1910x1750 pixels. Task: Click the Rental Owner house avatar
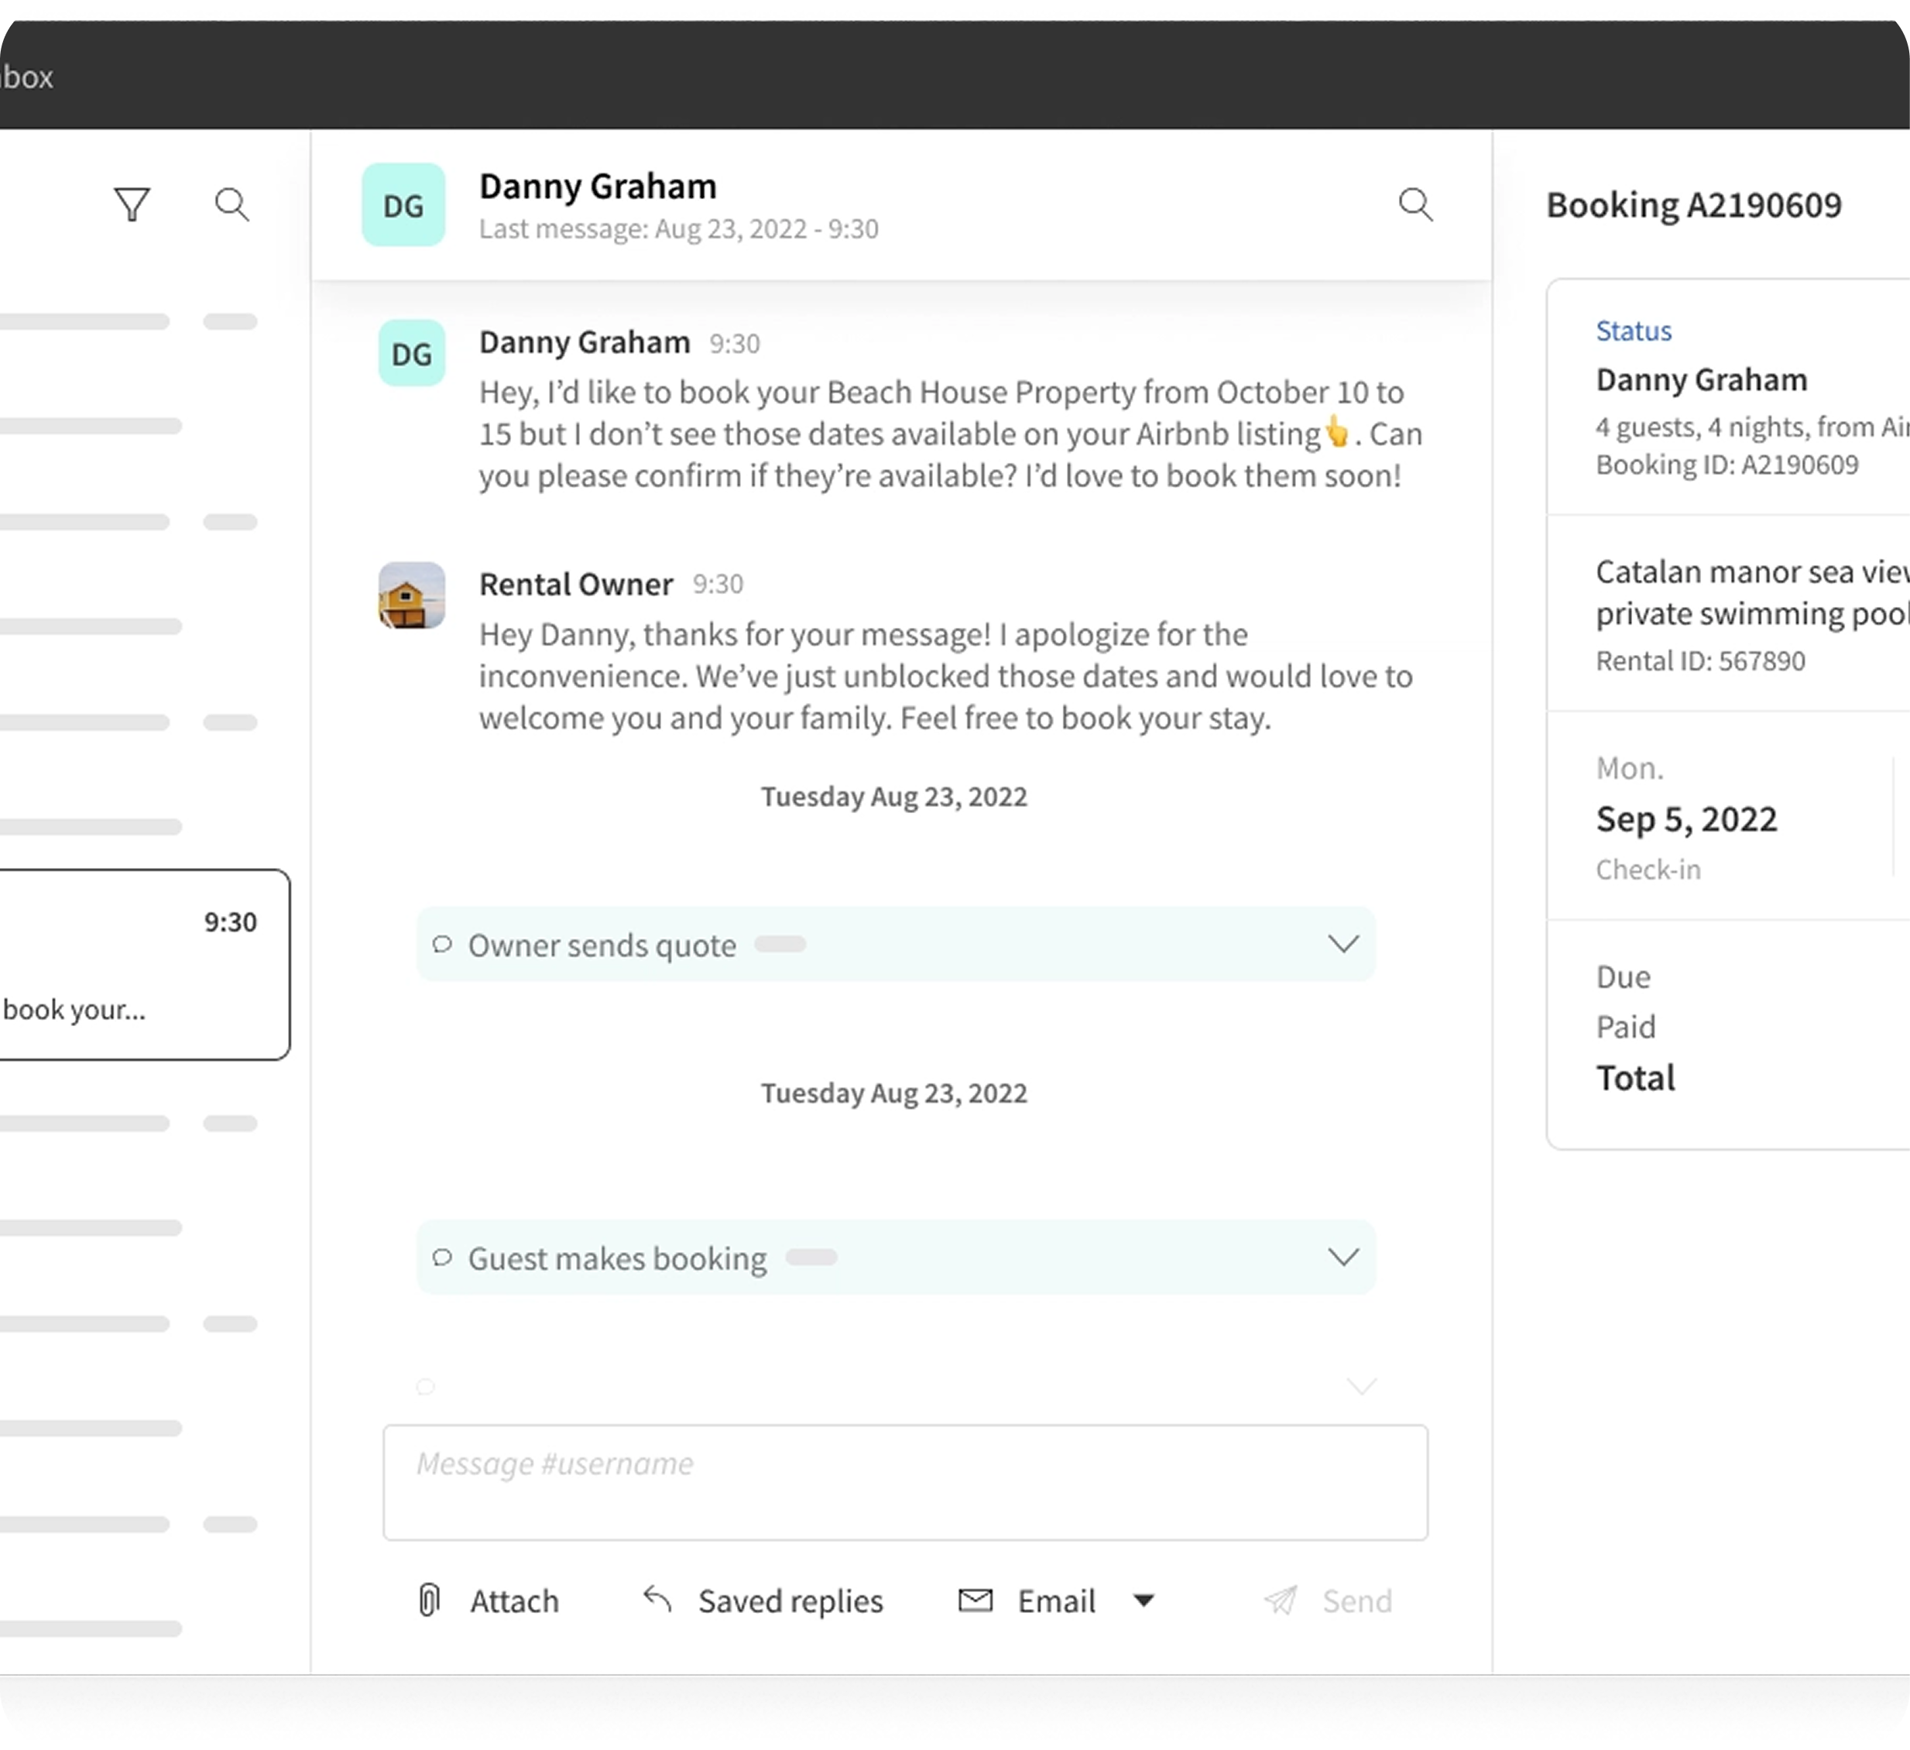click(412, 595)
